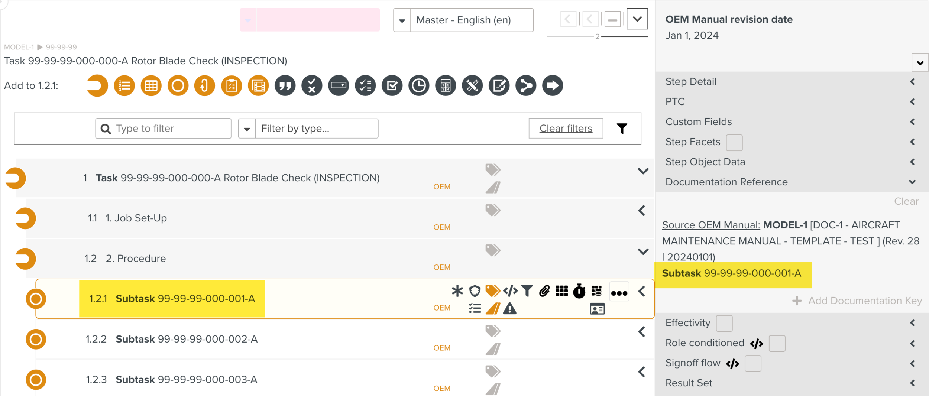Click the paperclip attachment icon on 1.2.1
929x396 pixels.
tap(544, 291)
